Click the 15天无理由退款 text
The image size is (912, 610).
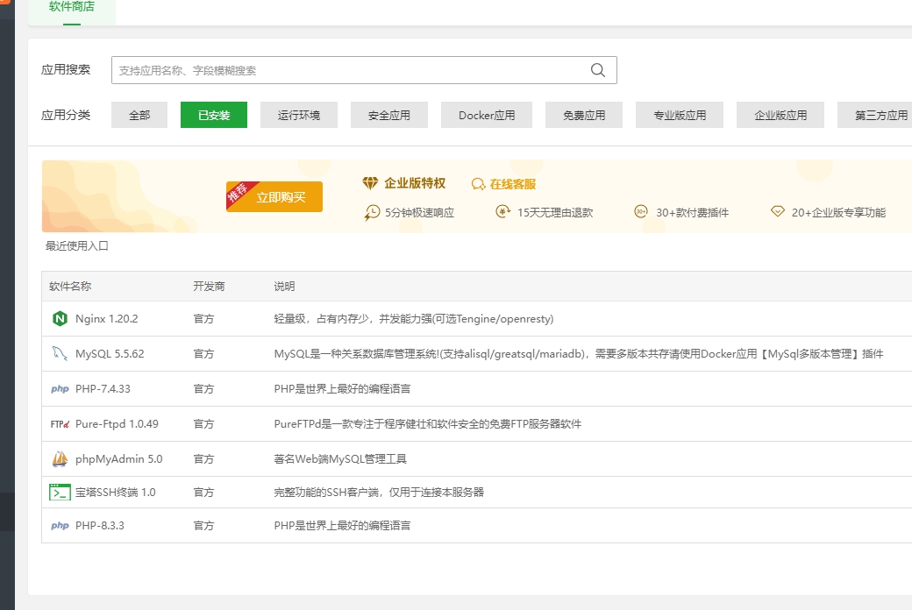coord(555,213)
